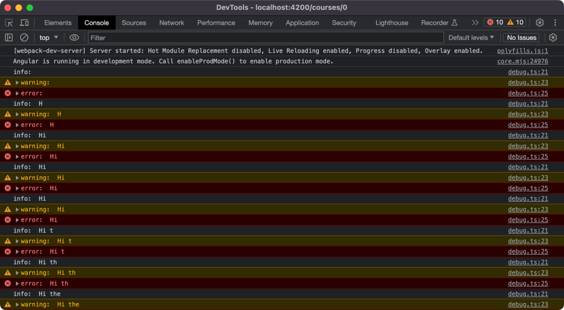This screenshot has width=564, height=310.
Task: Open console settings gear beside No Issues
Action: tap(553, 38)
